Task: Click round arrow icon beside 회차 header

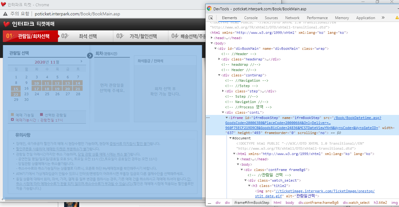Action: tap(90, 55)
